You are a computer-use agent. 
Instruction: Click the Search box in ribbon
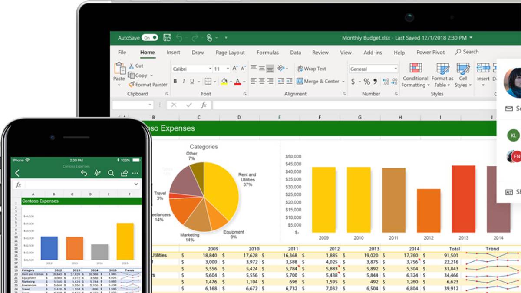pos(467,52)
